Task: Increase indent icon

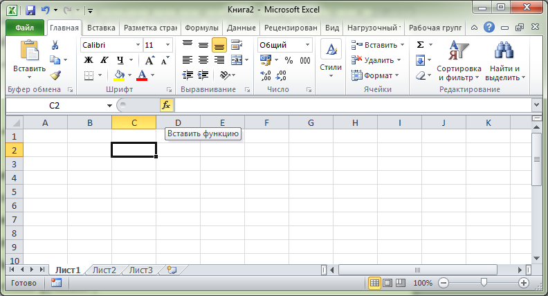Action: [x=203, y=75]
